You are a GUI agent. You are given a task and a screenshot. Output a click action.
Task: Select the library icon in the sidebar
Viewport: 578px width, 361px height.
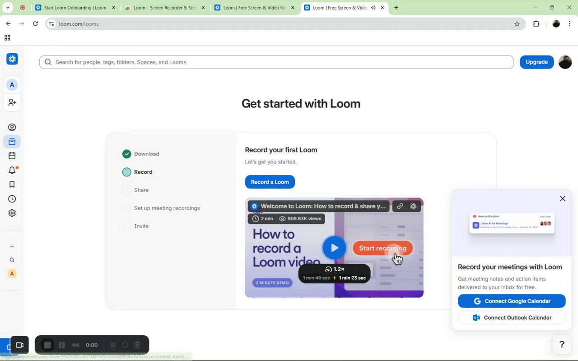(12, 142)
